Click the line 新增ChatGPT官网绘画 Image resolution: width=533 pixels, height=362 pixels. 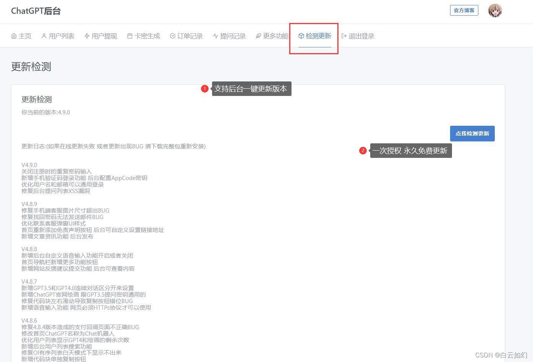84,295
